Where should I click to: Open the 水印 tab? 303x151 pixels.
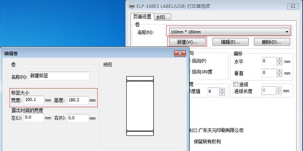tap(163, 17)
